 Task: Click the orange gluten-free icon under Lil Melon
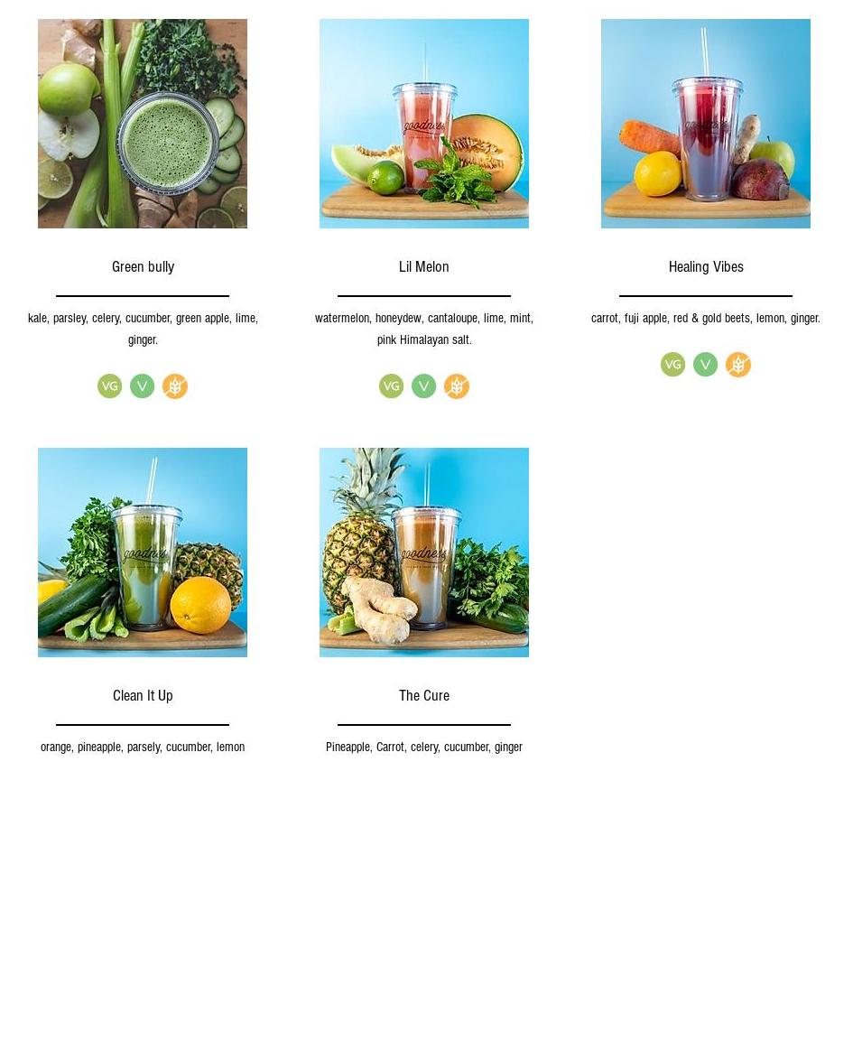click(457, 386)
